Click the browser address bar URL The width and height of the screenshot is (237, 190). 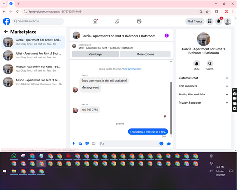coord(55,12)
